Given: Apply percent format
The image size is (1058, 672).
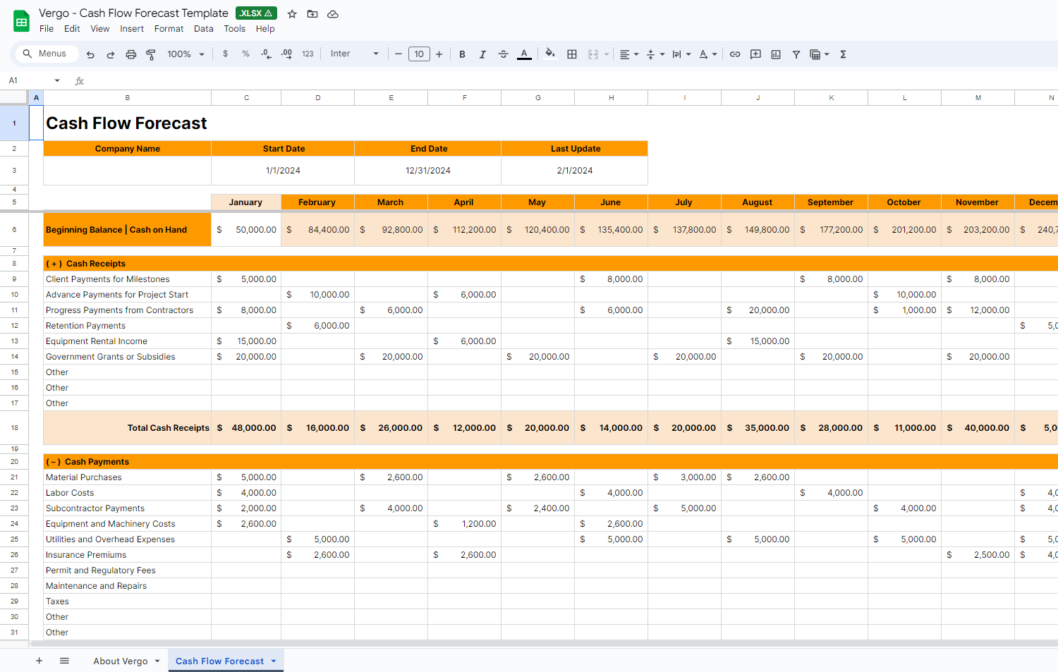Looking at the screenshot, I should click(245, 54).
